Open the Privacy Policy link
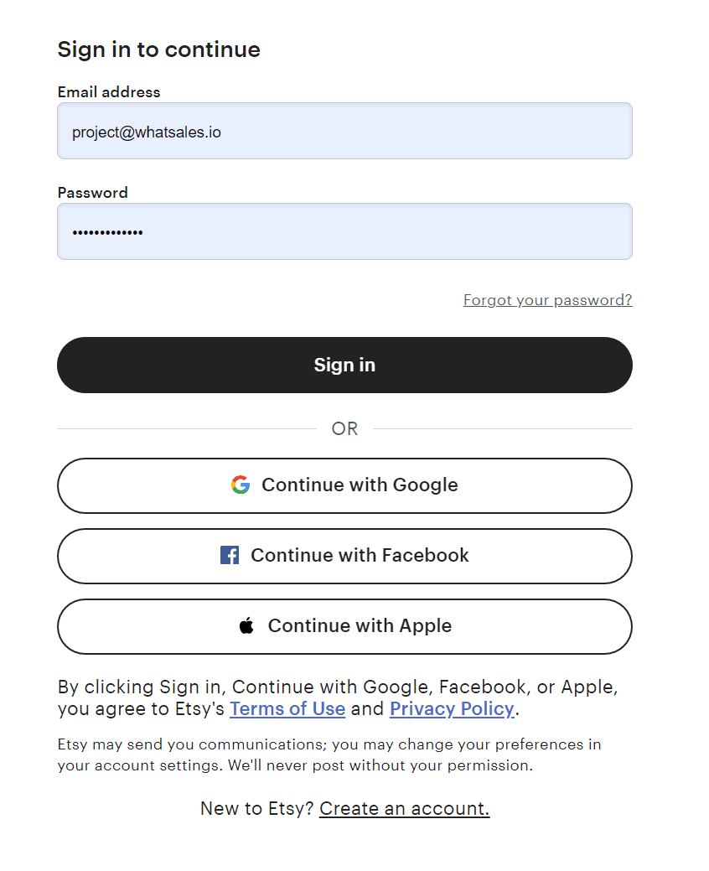 [452, 709]
